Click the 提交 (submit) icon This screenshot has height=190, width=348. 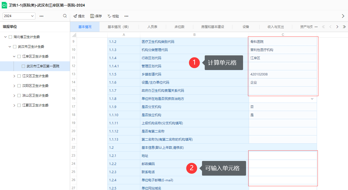74,16
